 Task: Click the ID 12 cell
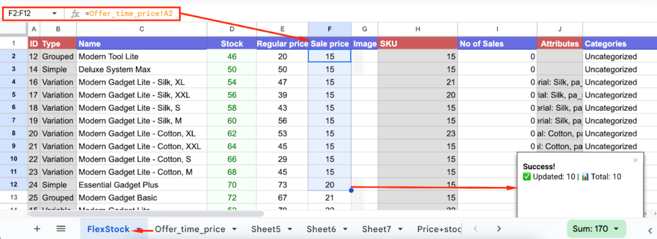click(x=34, y=56)
